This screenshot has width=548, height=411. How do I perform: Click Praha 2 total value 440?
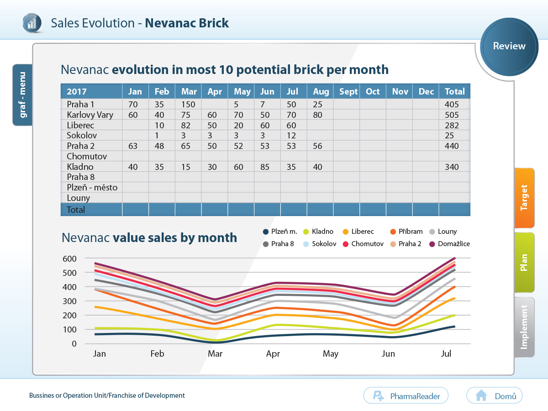pos(452,146)
